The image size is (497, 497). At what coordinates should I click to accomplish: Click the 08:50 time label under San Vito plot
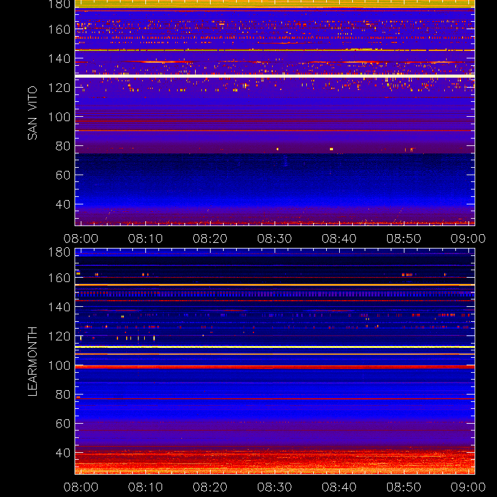(404, 239)
